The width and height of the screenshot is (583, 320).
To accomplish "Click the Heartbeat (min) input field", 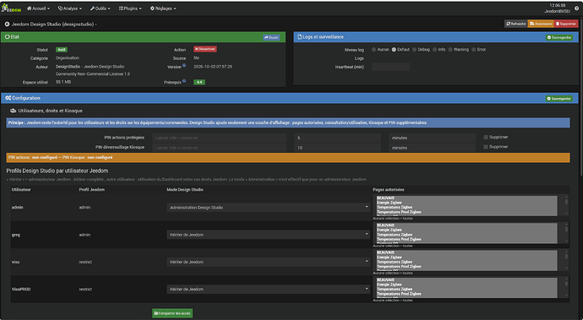I will (390, 67).
